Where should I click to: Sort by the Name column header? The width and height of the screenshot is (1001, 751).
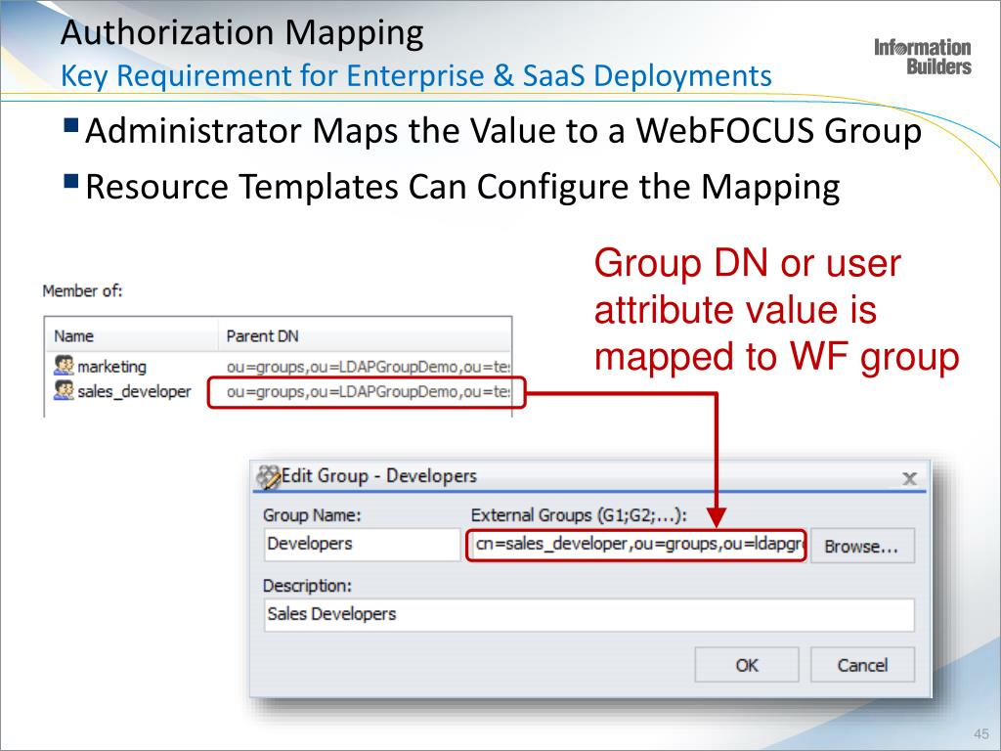[131, 336]
